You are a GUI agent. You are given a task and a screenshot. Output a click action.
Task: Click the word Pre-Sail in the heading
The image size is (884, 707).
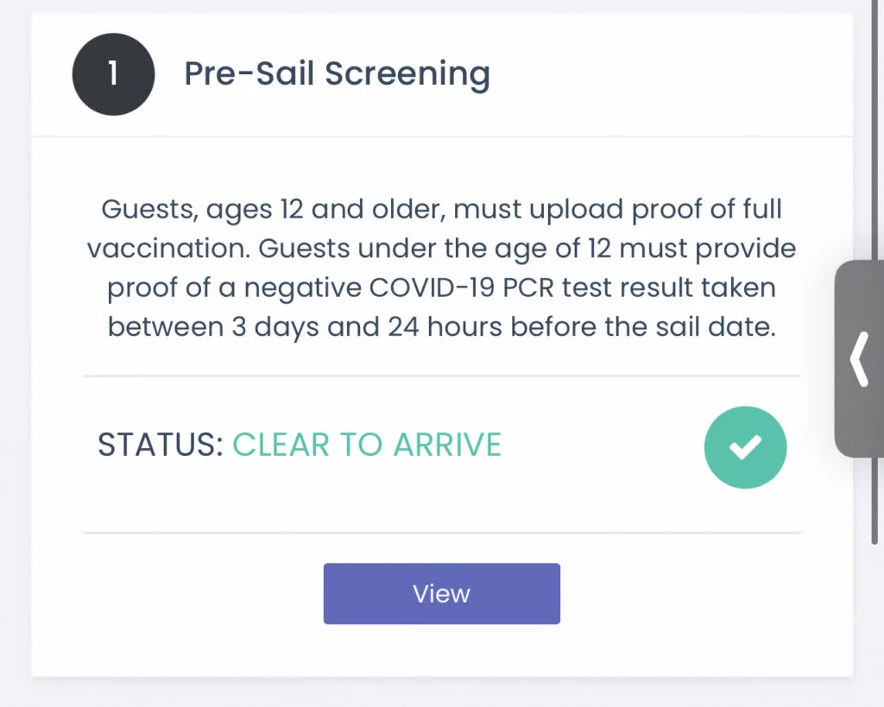point(249,74)
